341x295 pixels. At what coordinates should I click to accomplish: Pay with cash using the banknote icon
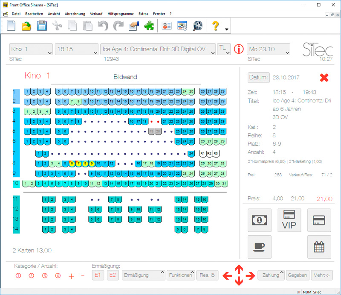click(260, 220)
